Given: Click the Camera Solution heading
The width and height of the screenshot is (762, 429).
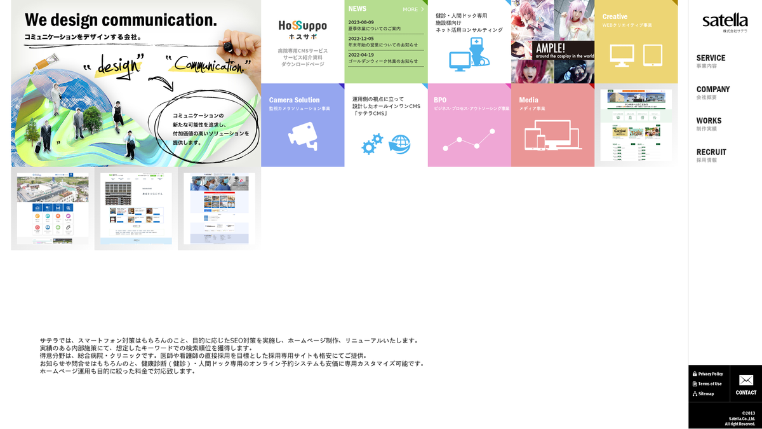Looking at the screenshot, I should pyautogui.click(x=294, y=100).
